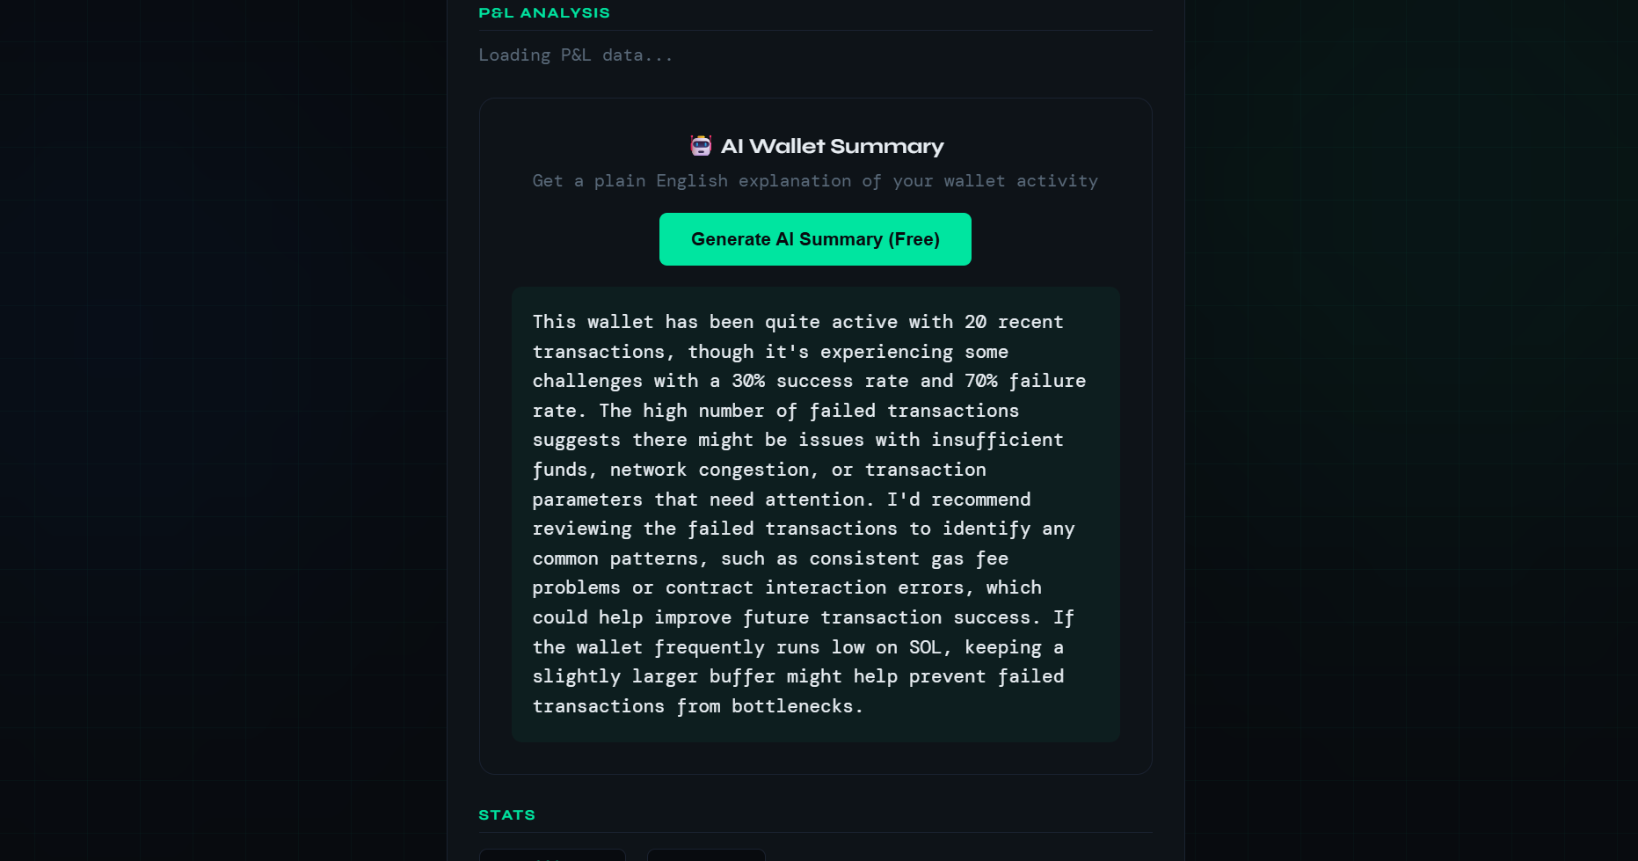The width and height of the screenshot is (1638, 861).
Task: Click the dark background left of the panel
Action: (220, 431)
